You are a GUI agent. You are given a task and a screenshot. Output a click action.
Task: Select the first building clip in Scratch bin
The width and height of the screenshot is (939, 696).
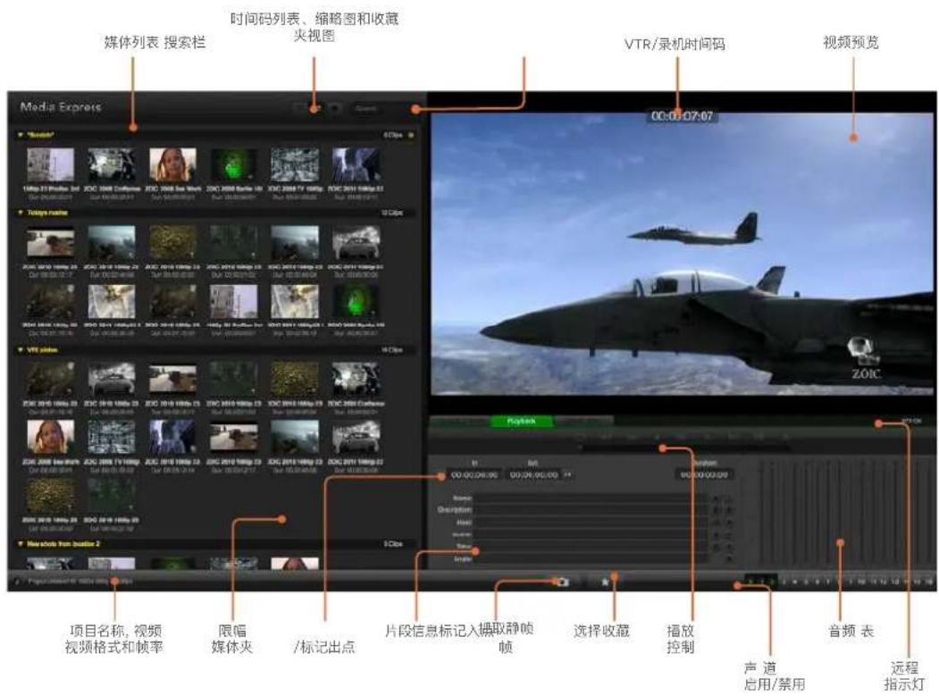[51, 164]
